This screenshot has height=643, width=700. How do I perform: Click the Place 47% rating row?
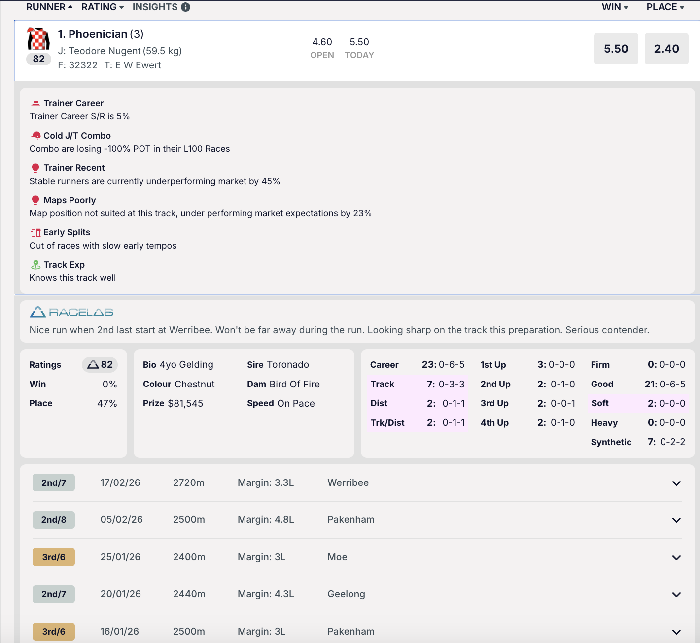click(73, 403)
